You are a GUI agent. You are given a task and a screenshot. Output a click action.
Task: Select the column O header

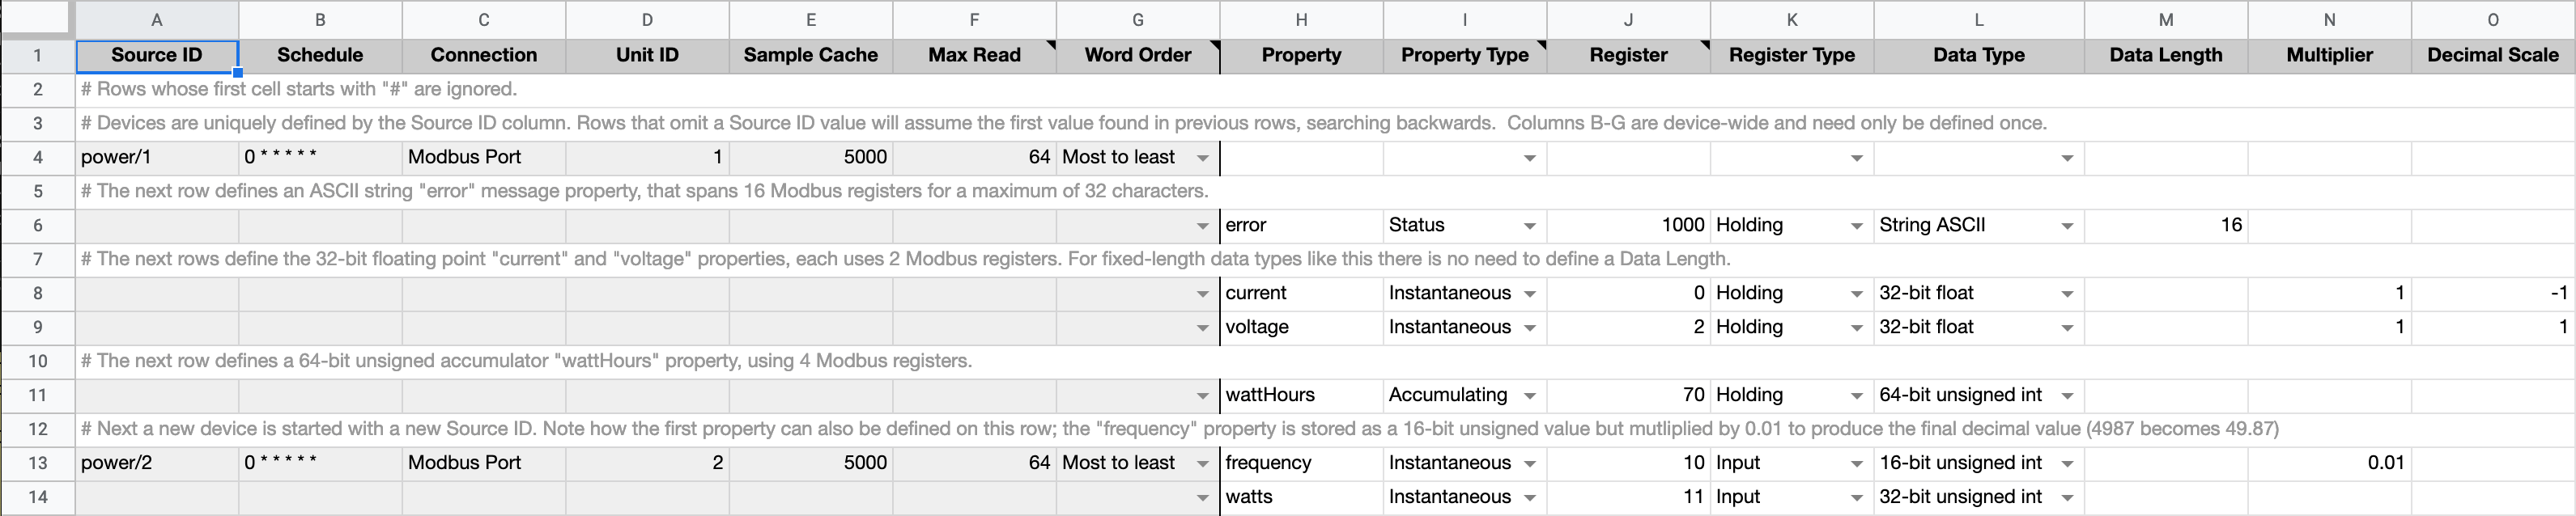tap(2492, 19)
